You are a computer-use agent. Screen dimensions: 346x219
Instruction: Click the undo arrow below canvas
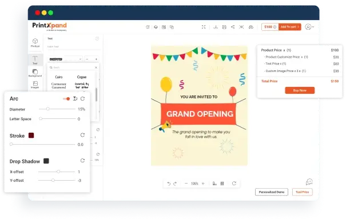(169, 184)
